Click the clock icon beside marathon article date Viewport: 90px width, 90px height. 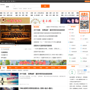[x=20, y=84]
